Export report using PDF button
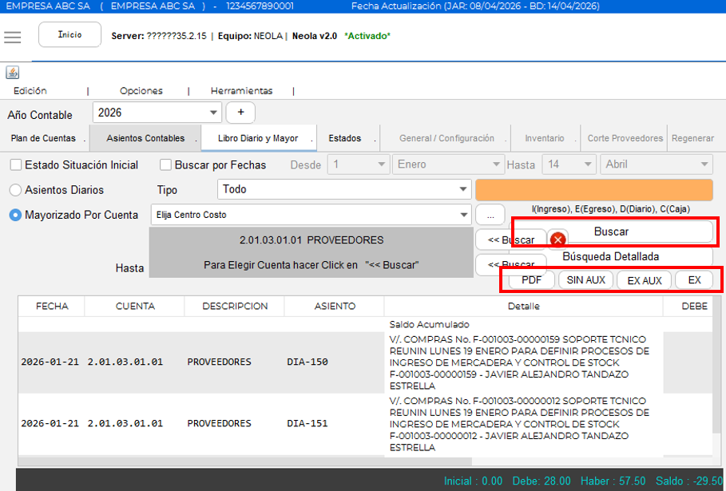 click(x=532, y=280)
